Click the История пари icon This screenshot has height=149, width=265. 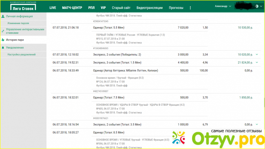coord(3,40)
